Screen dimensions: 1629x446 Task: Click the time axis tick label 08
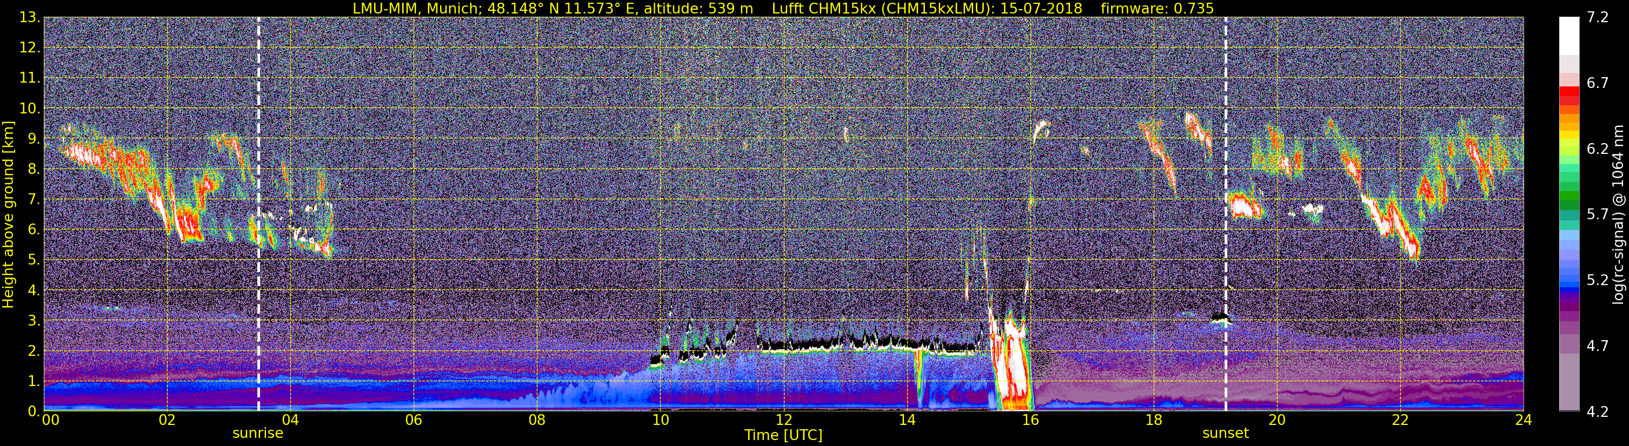coord(536,420)
